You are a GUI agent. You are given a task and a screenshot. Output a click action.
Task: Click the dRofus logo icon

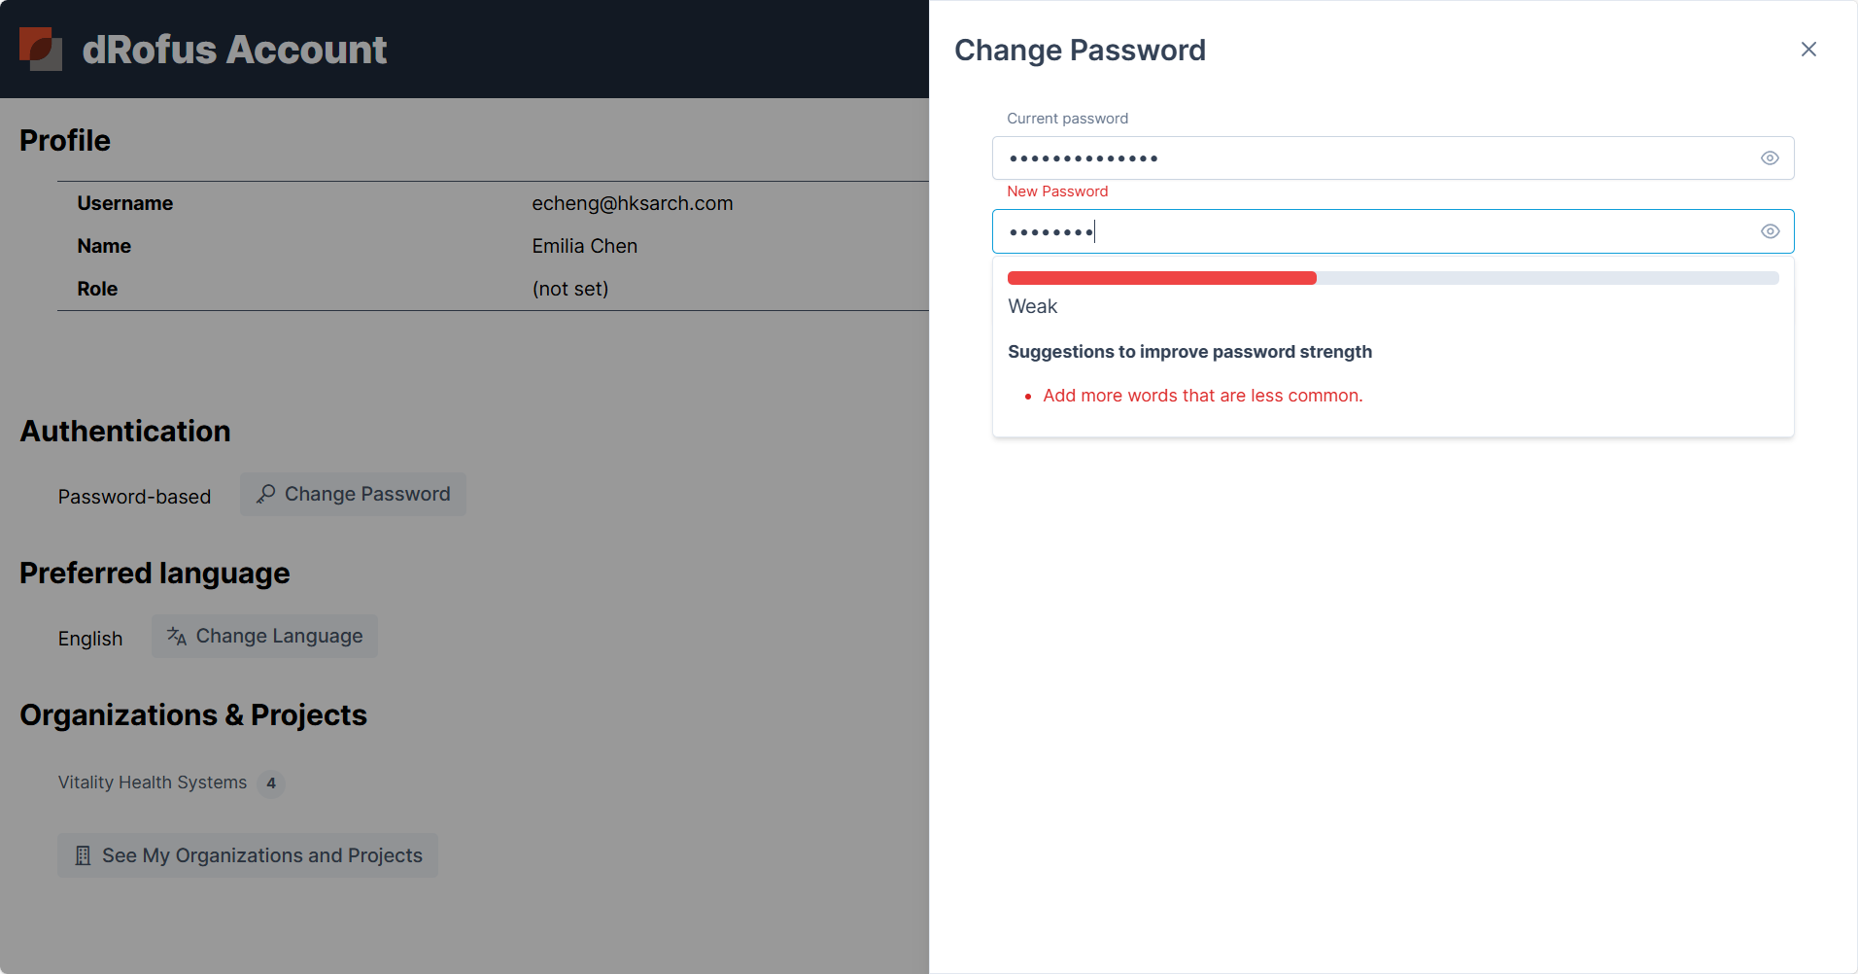pos(41,49)
